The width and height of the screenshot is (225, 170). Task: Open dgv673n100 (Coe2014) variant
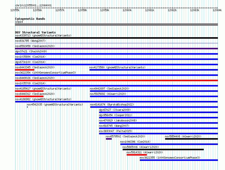30,62
